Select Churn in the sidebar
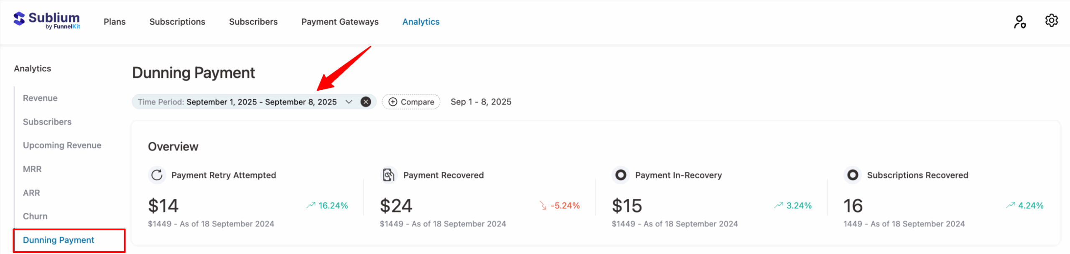1070x254 pixels. 35,216
